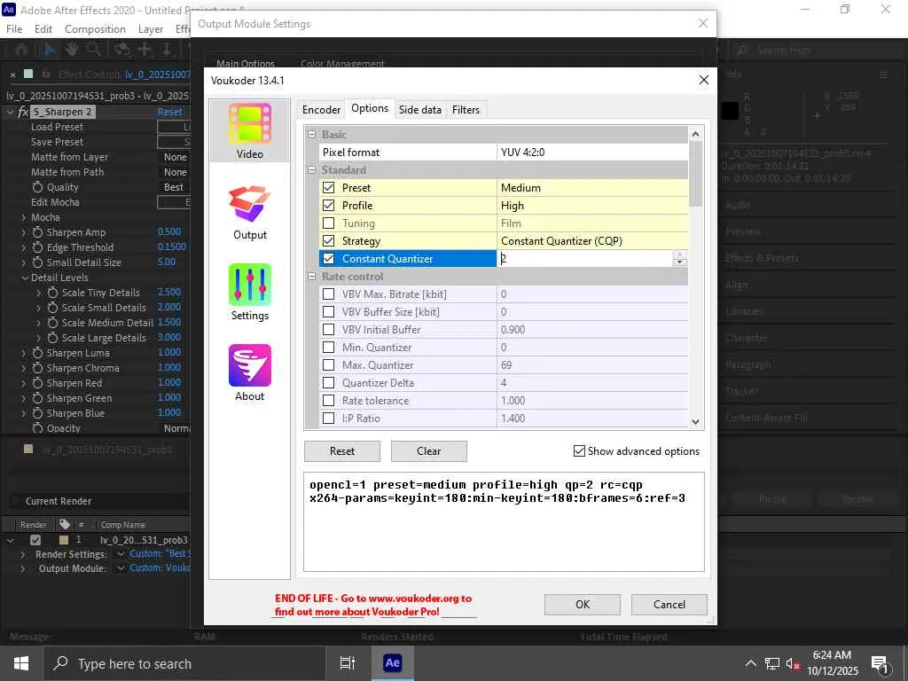Expand the Mocha property group
This screenshot has width=908, height=681.
pos(24,217)
